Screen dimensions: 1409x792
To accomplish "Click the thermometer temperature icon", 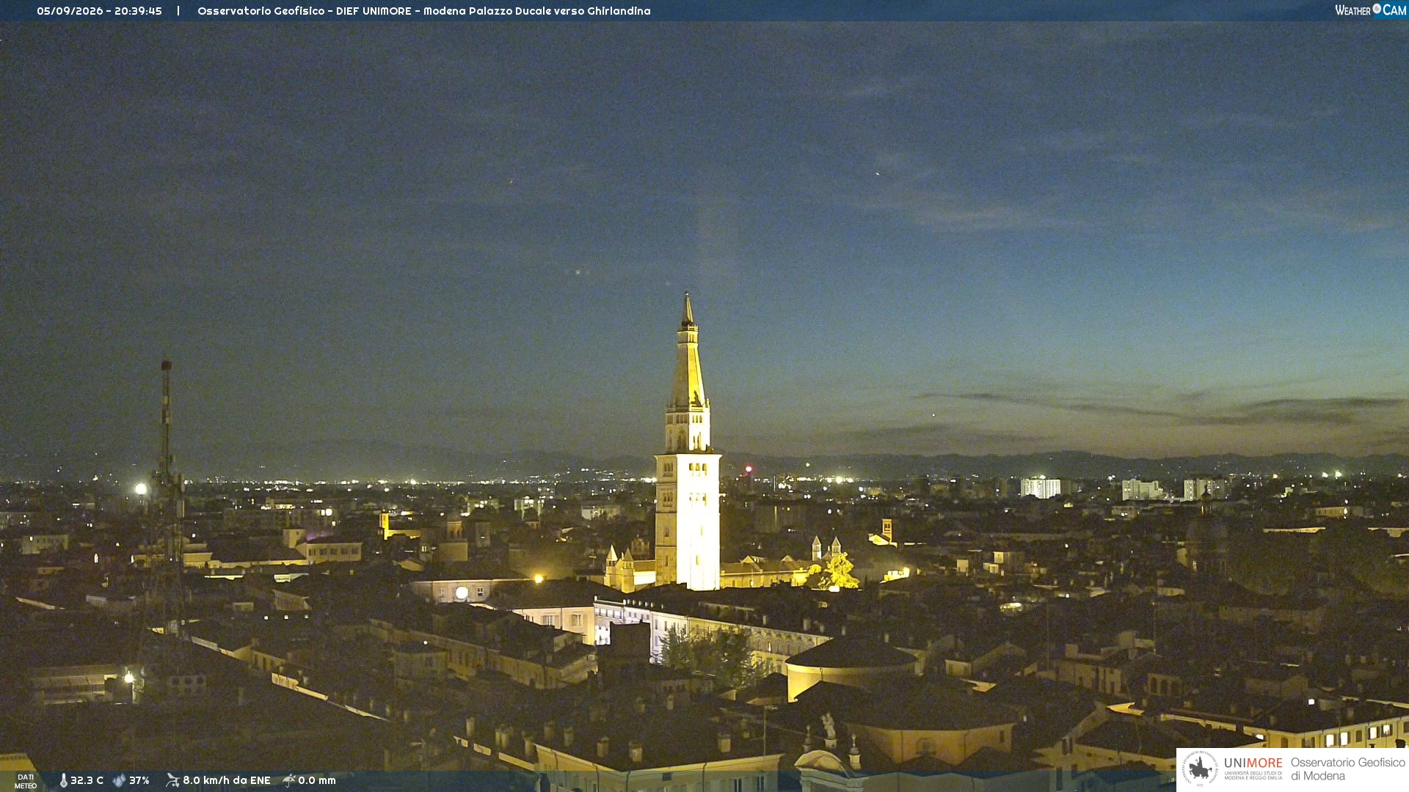I will [63, 780].
